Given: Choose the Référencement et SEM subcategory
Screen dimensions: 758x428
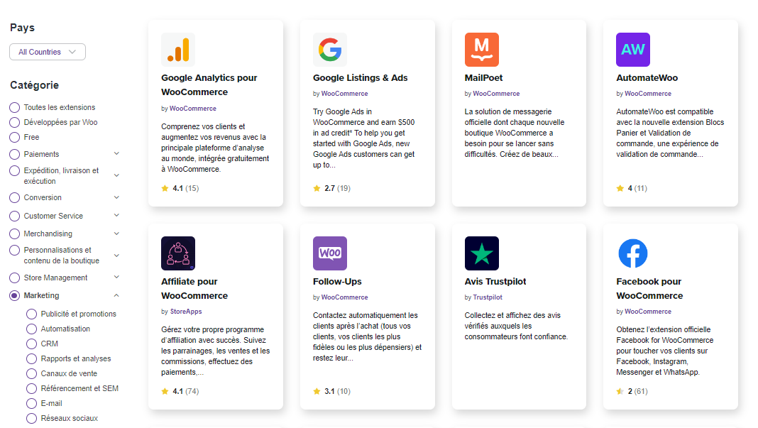Looking at the screenshot, I should pyautogui.click(x=31, y=388).
